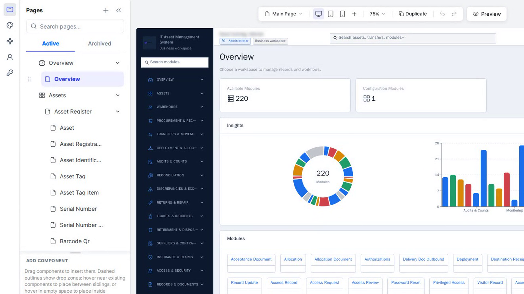Open the 75% zoom dropdown
524x294 pixels.
pos(377,14)
